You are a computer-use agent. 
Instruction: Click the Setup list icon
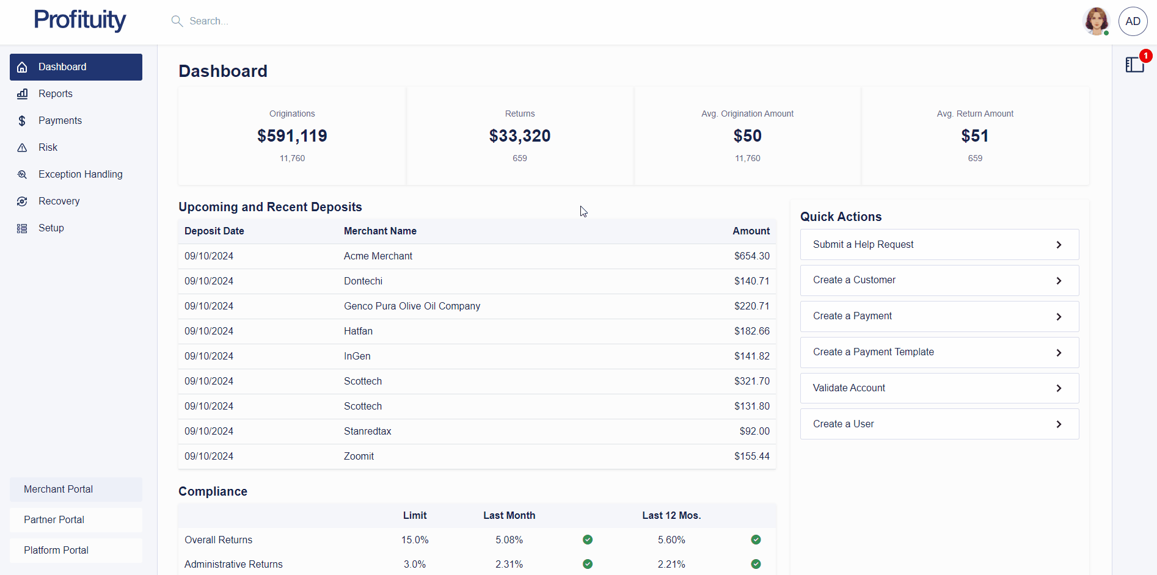(22, 228)
